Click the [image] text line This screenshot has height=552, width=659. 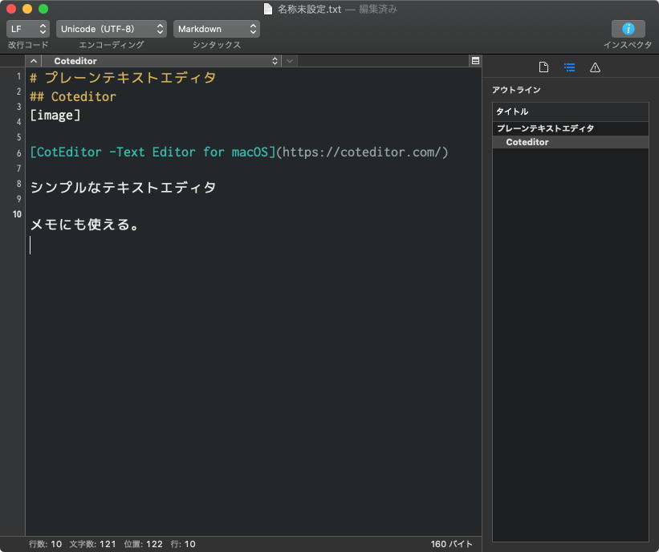pyautogui.click(x=55, y=115)
